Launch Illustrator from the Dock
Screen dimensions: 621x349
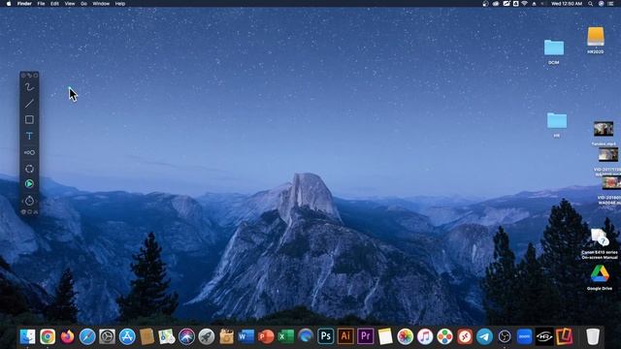pos(345,336)
